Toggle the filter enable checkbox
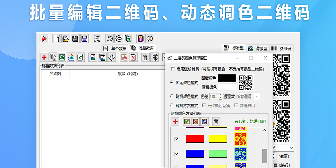The width and height of the screenshot is (336, 168). [x=236, y=106]
